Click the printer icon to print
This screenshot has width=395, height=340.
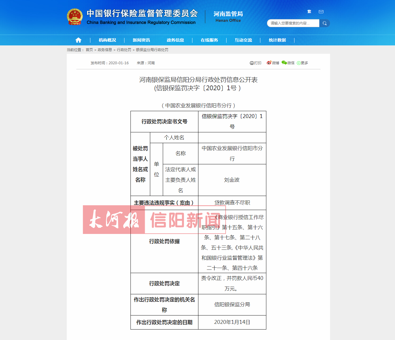[x=252, y=63]
